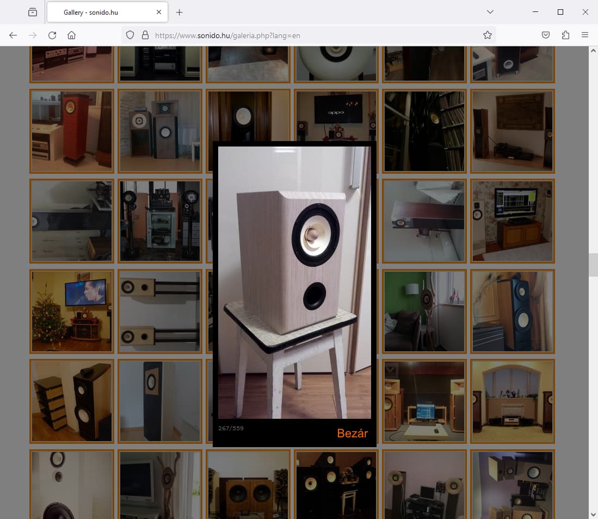View site security padlock information
Viewport: 598px width, 519px height.
point(145,35)
